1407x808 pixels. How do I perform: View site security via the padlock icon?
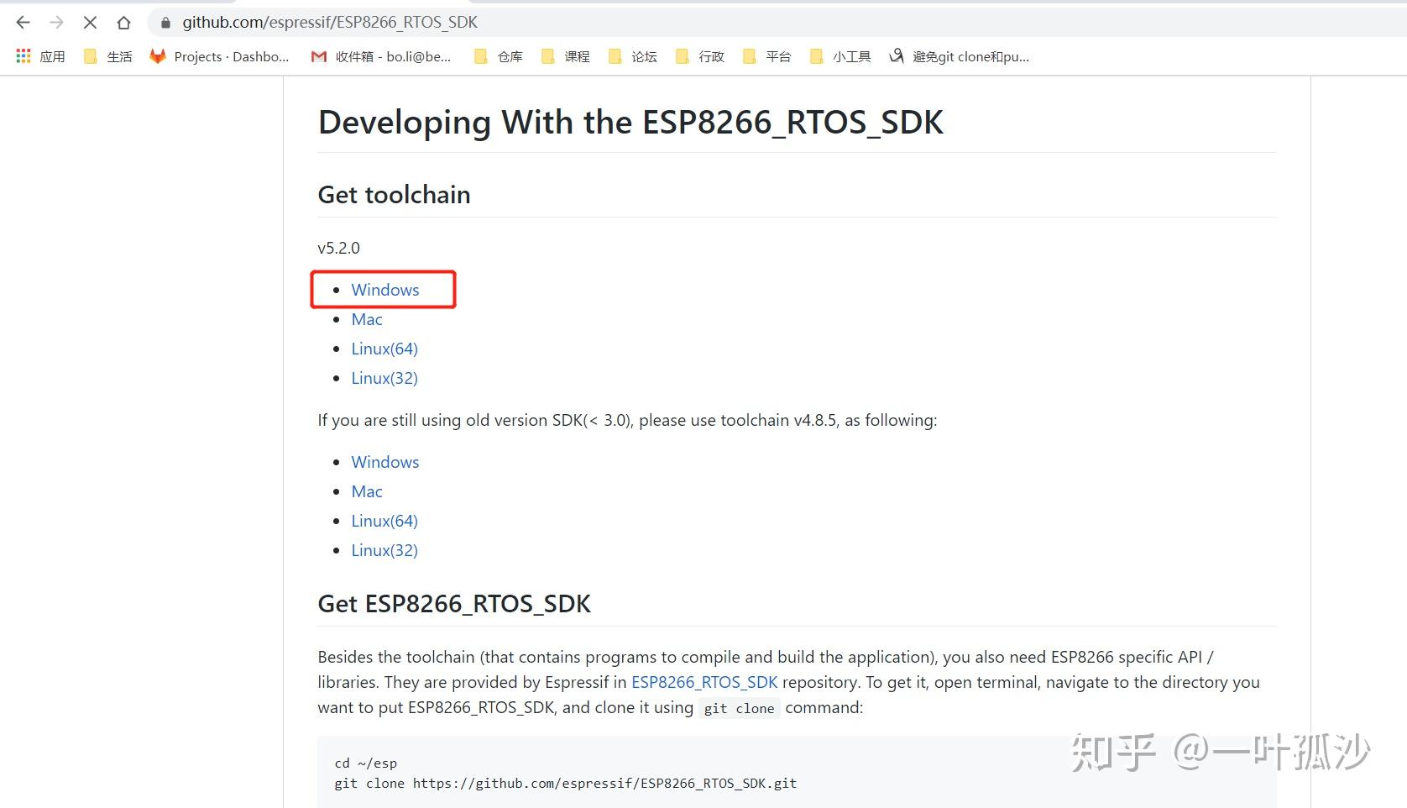point(165,22)
